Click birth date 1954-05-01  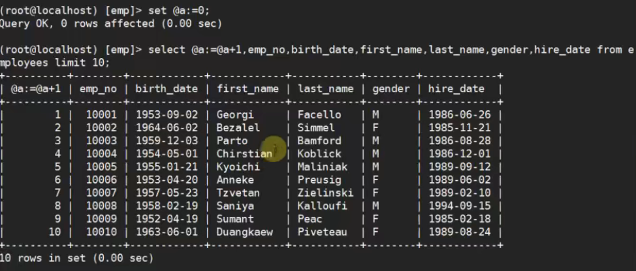click(x=167, y=153)
